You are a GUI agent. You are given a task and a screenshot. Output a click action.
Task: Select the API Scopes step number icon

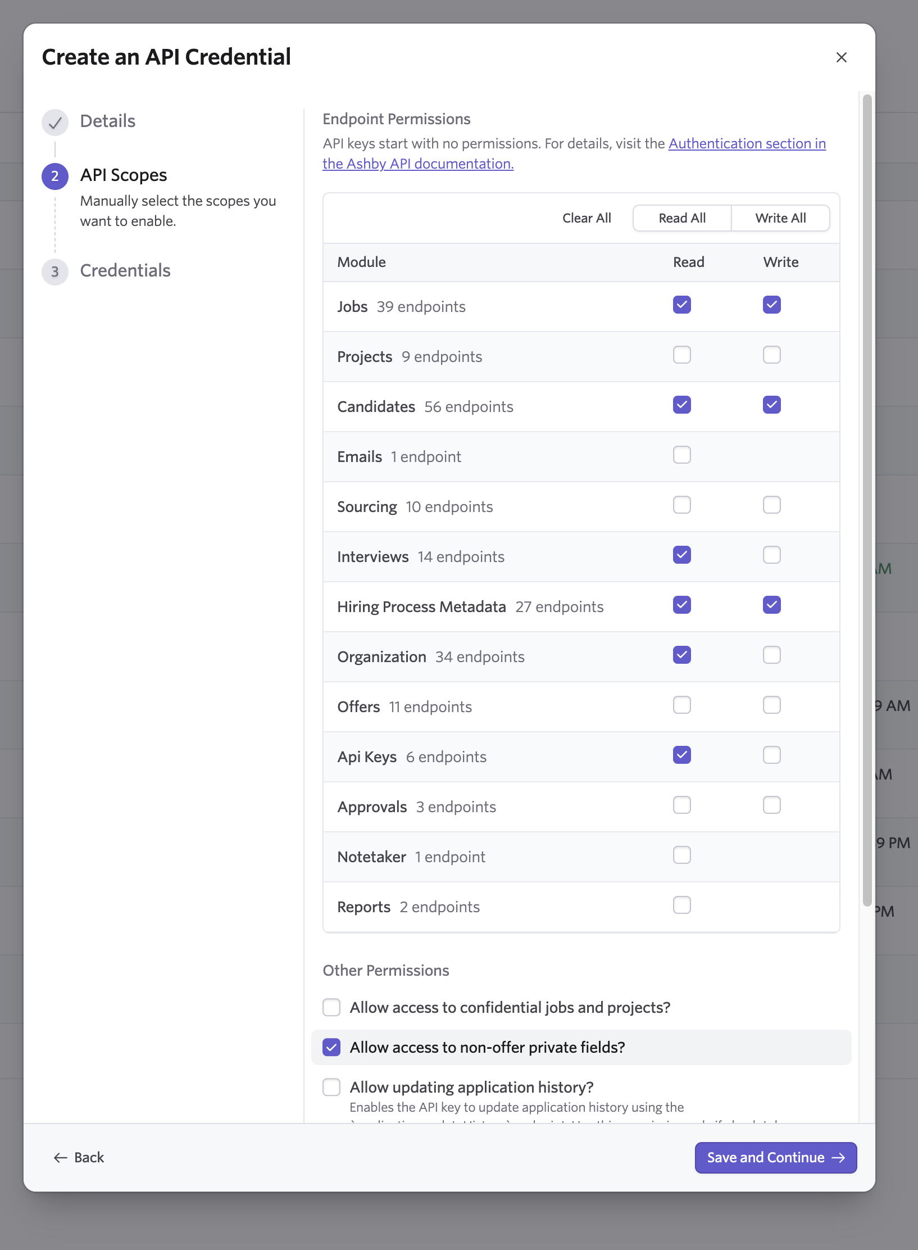tap(55, 176)
